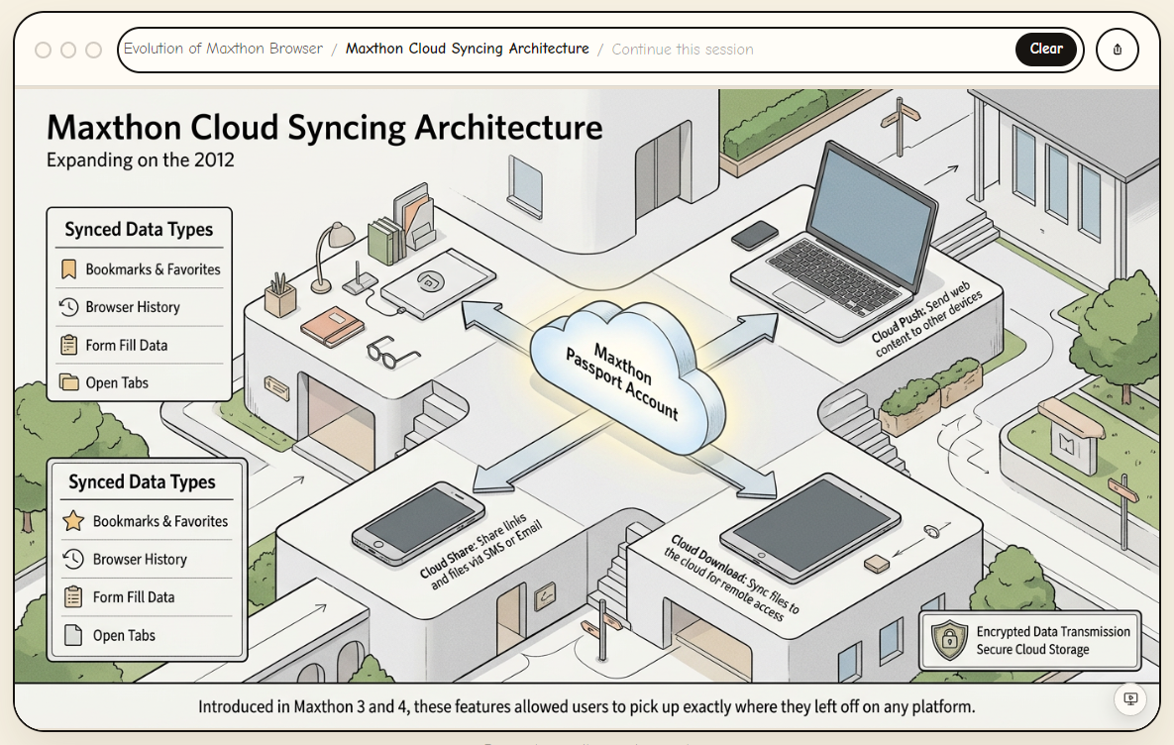Select the Maxthon Cloud Syncing Architecture breadcrumb

(x=467, y=49)
